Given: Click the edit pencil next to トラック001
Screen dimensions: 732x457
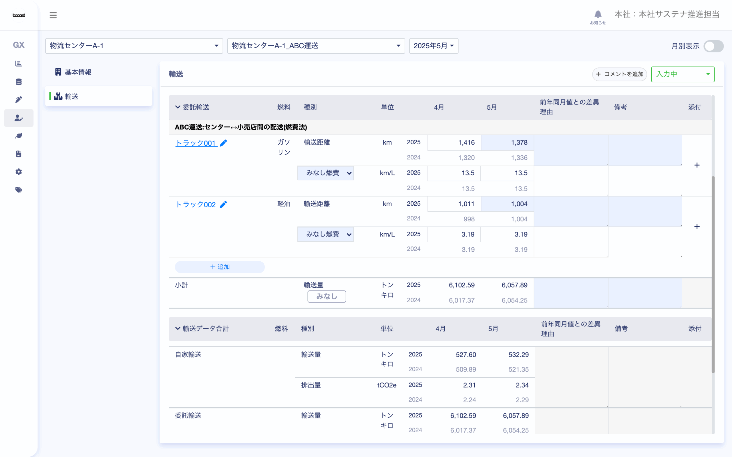Looking at the screenshot, I should [223, 143].
